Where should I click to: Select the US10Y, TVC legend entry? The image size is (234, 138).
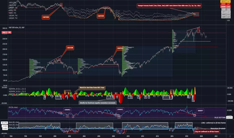click(13, 10)
